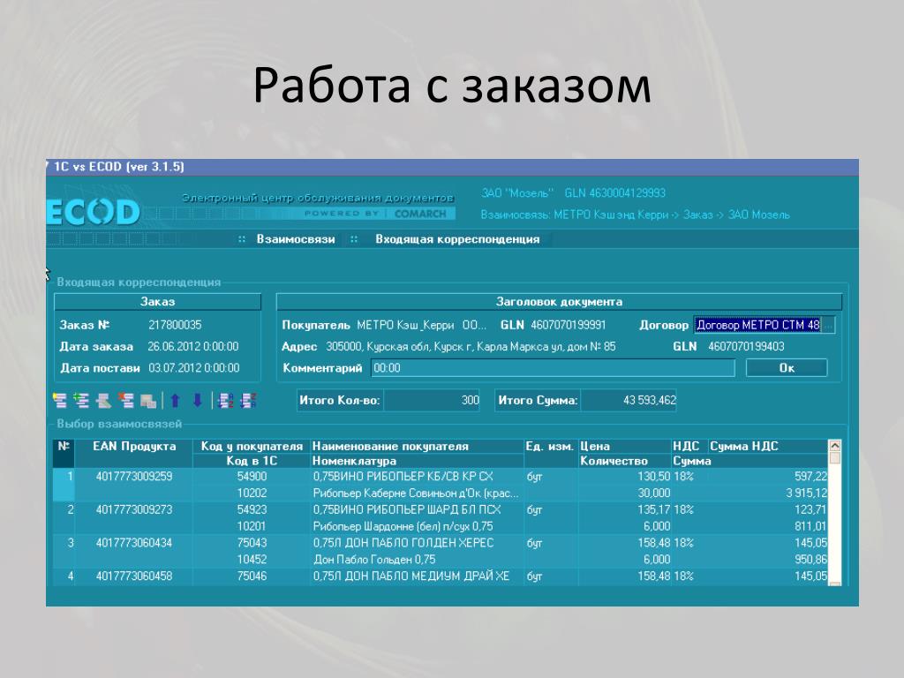This screenshot has height=678, width=904.
Task: Open the Входящая корреспонденция menu
Action: pos(457,239)
